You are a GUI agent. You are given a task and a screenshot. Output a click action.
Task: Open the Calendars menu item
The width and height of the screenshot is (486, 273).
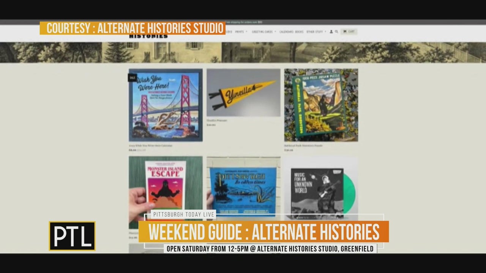[286, 32]
